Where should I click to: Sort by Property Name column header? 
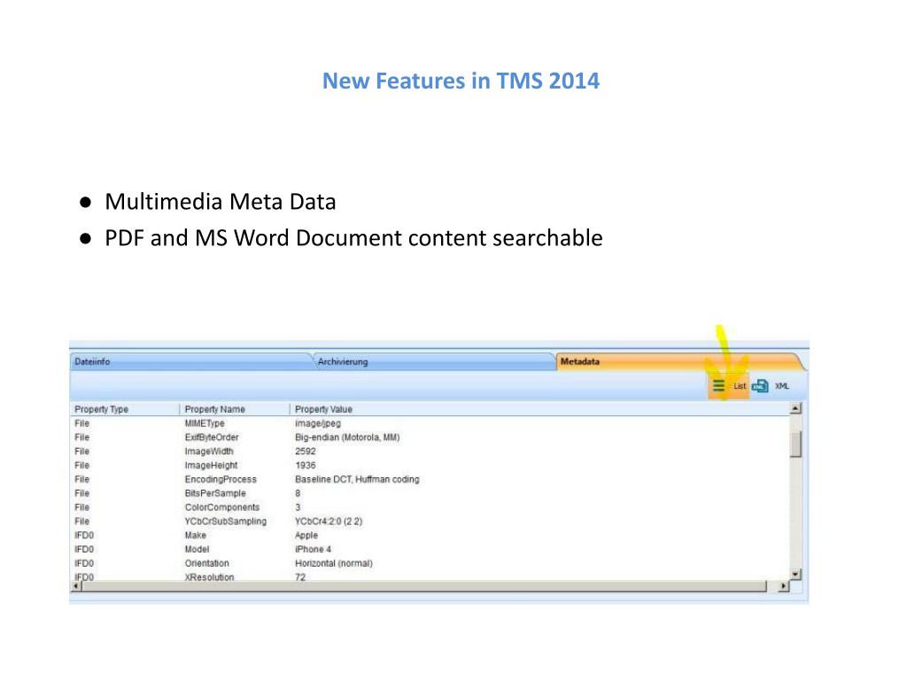coord(234,409)
